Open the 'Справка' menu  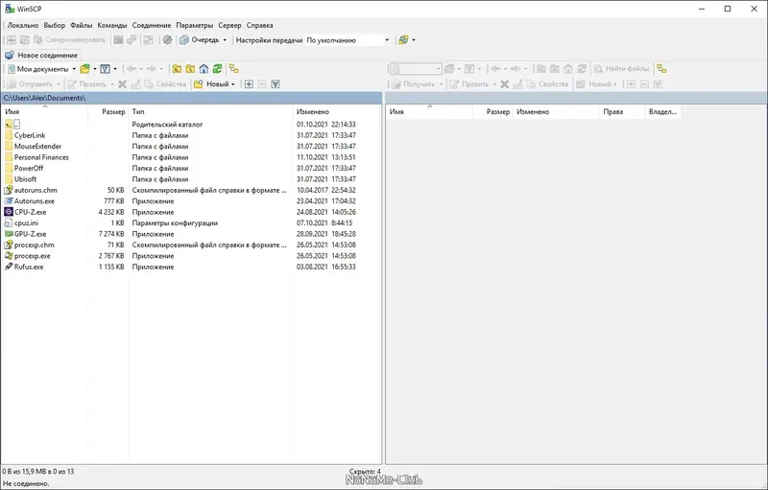(259, 26)
